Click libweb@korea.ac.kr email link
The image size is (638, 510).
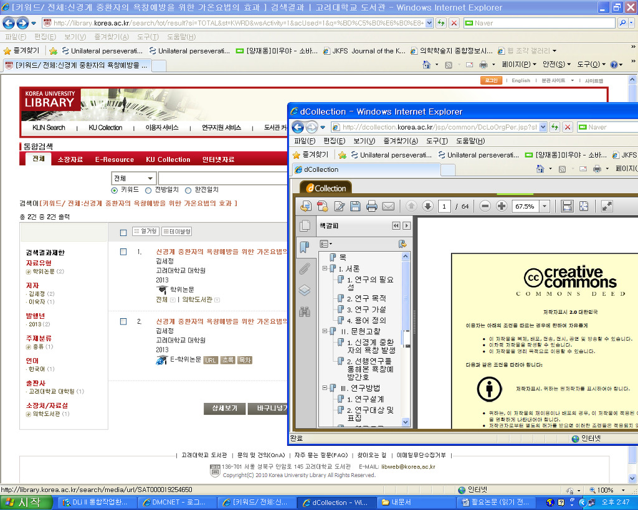(x=408, y=467)
